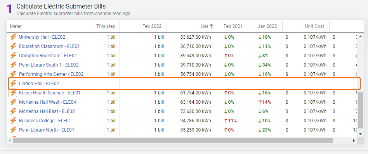This screenshot has height=154, width=368.
Task: Click the 61,754.00 kWh use value
Action: coord(196,93)
